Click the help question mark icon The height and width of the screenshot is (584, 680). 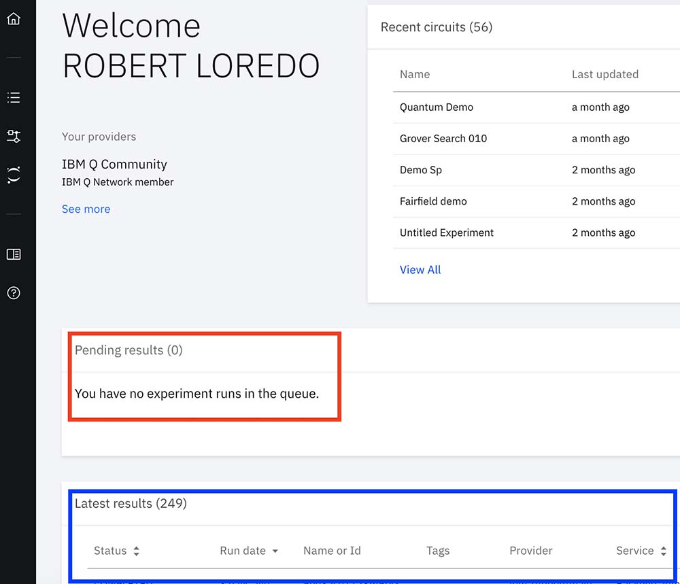(x=14, y=293)
